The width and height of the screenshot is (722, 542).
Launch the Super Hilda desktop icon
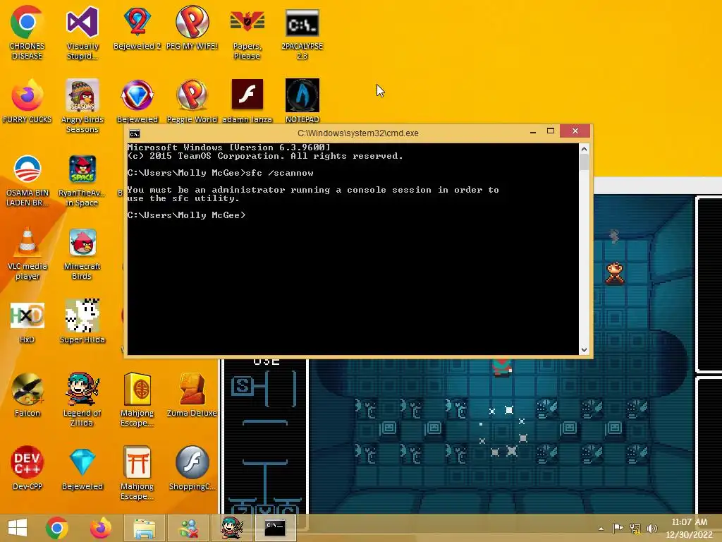coord(82,321)
